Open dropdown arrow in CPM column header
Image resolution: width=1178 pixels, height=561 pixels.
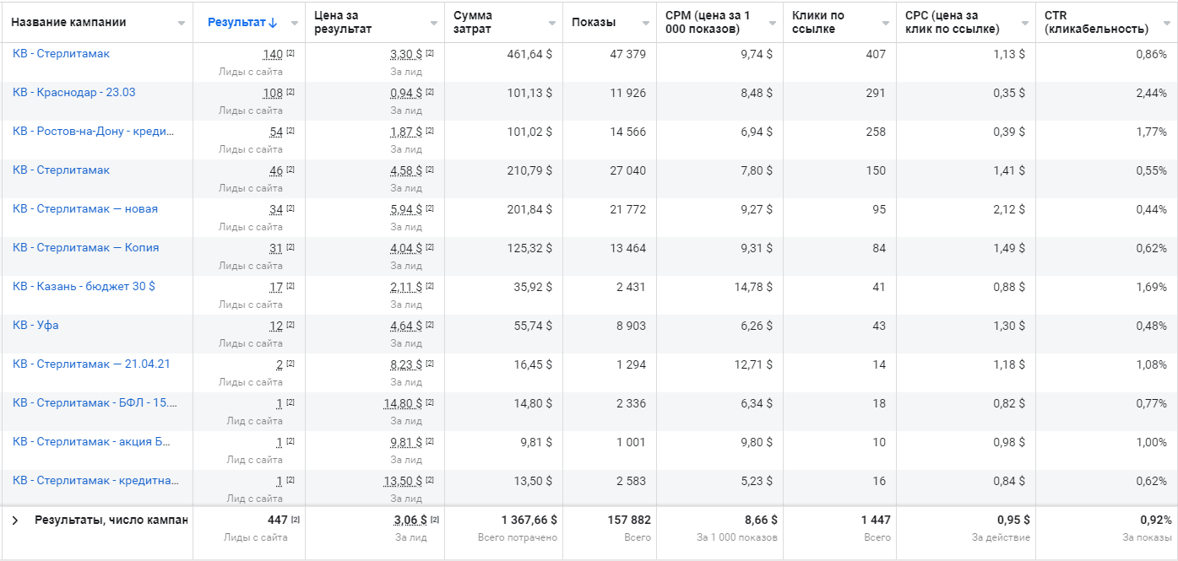coord(772,23)
